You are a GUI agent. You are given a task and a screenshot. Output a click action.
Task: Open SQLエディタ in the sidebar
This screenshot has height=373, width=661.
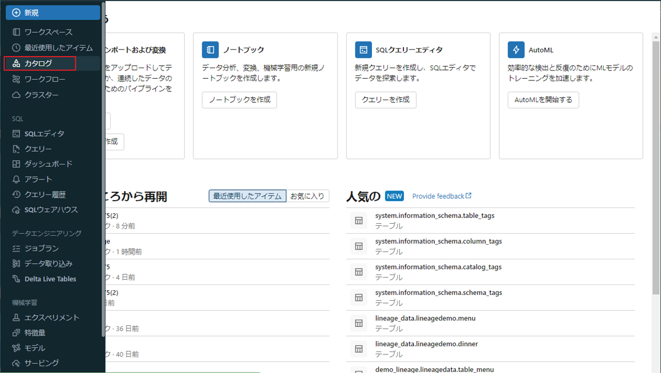(x=44, y=134)
